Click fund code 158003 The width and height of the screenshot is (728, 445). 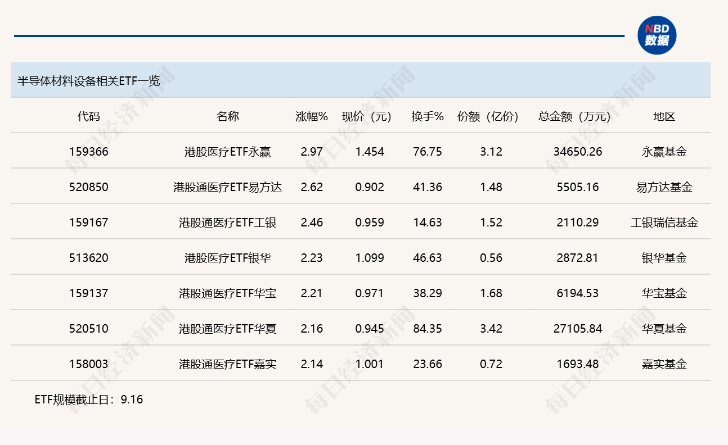click(89, 364)
